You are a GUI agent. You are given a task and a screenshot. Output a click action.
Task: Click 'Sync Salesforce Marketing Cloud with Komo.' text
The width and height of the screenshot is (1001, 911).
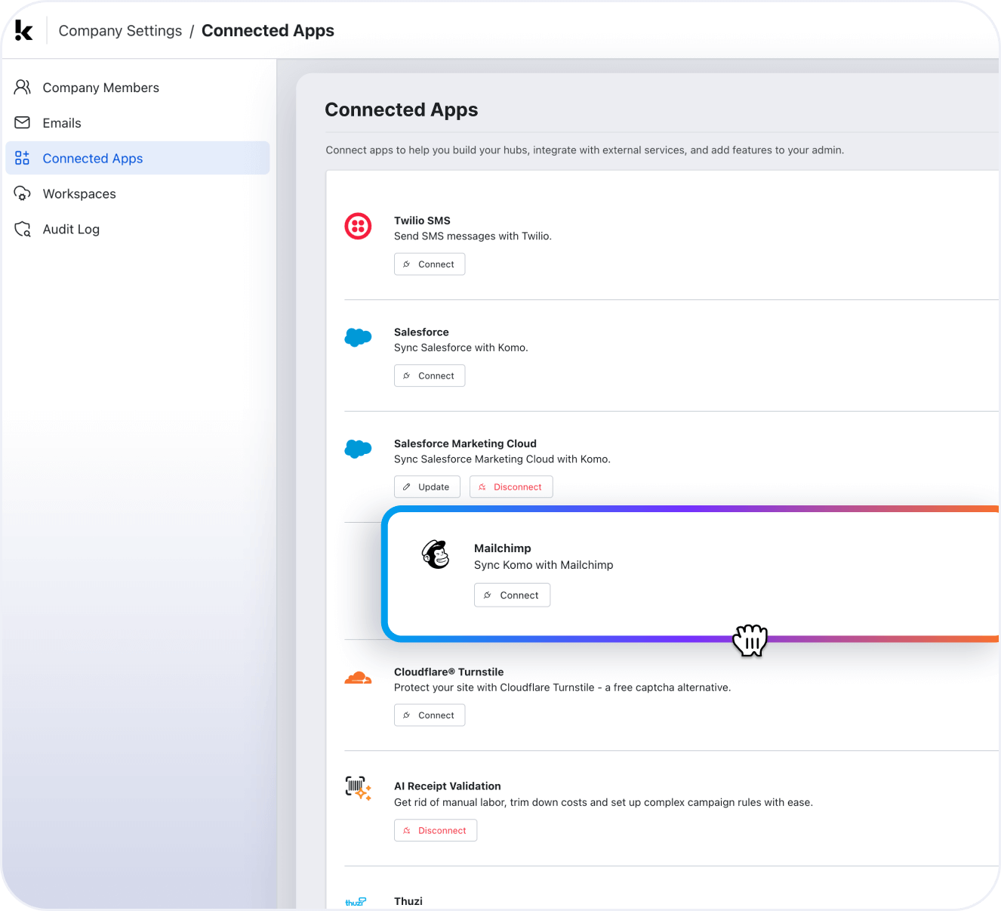click(502, 459)
